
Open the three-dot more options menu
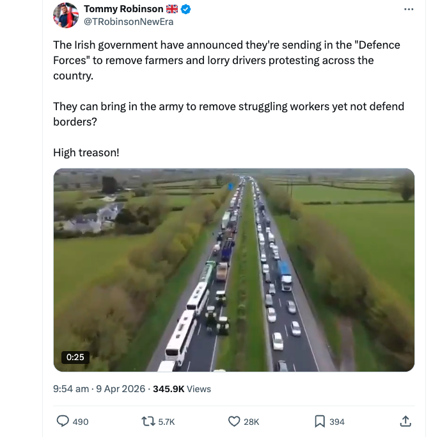[x=409, y=9]
